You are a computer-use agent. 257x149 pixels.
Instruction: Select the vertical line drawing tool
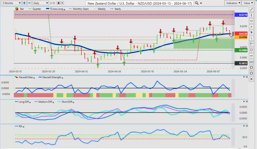click(251, 15)
